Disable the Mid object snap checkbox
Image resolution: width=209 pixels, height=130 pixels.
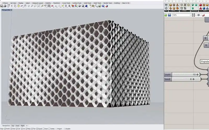11,129
